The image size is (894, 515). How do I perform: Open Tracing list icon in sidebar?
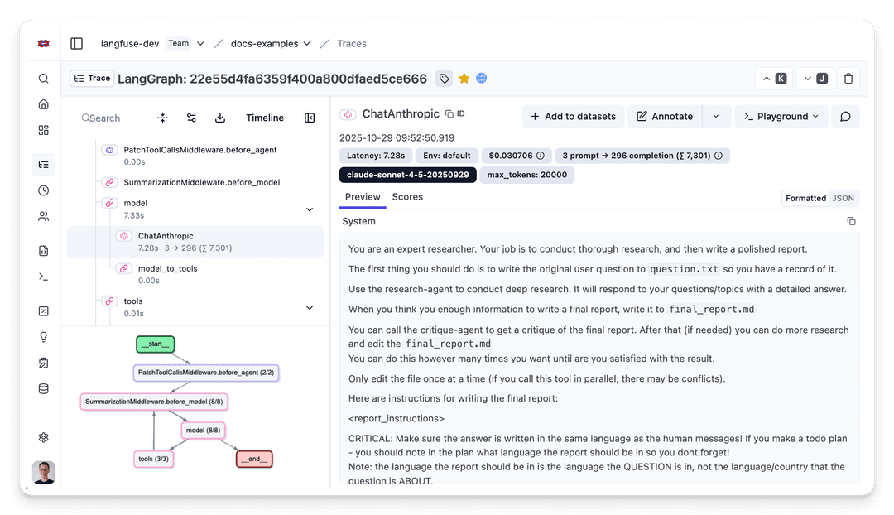[x=43, y=165]
